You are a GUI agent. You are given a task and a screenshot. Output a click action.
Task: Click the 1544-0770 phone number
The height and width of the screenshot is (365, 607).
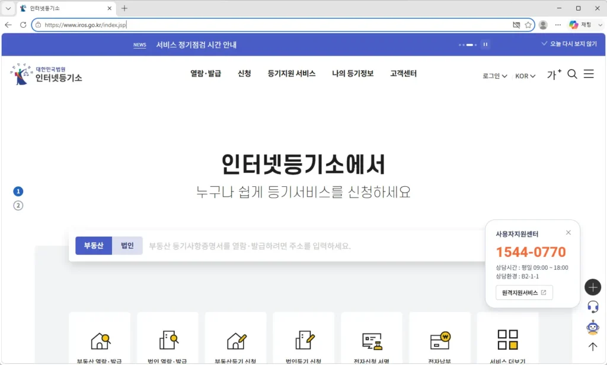pos(531,252)
